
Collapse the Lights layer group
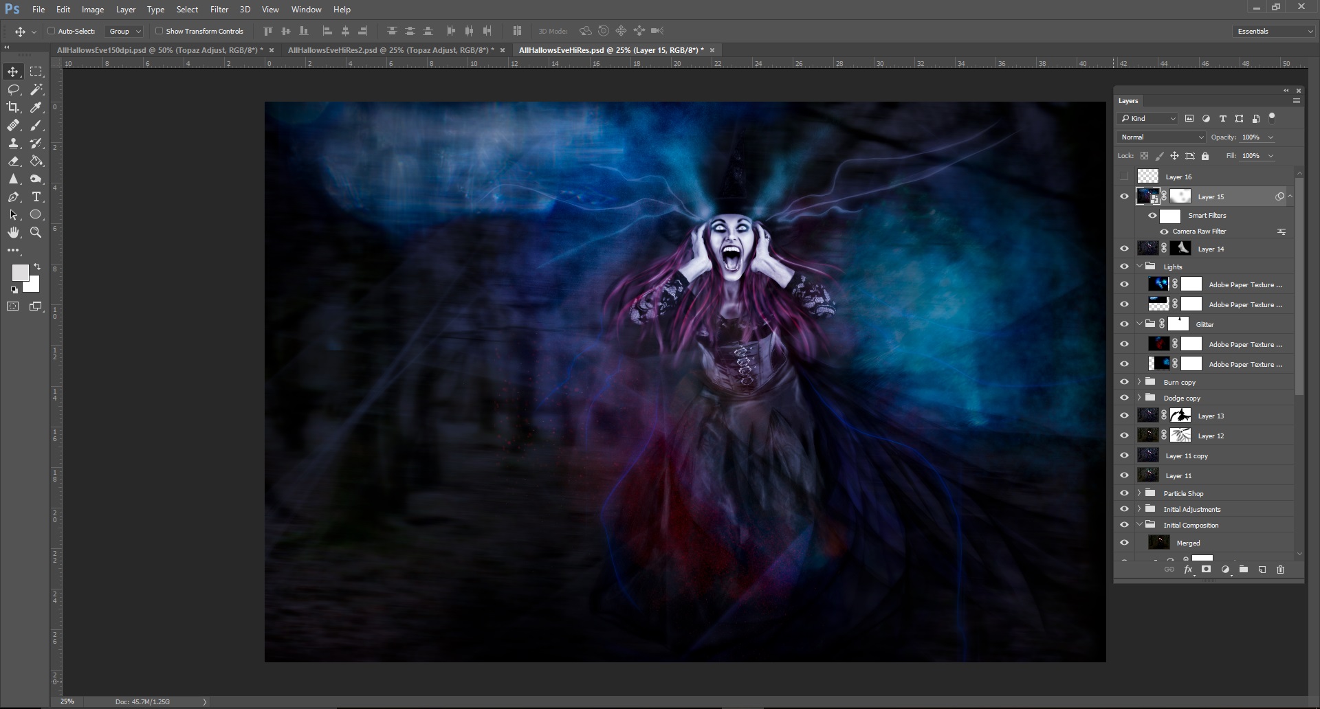click(x=1139, y=267)
